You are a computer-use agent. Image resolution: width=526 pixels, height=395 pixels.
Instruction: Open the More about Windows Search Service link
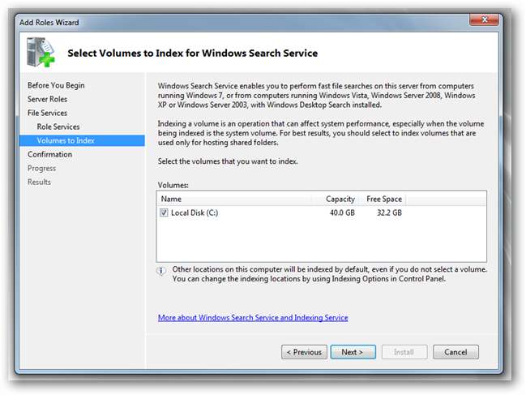[253, 317]
